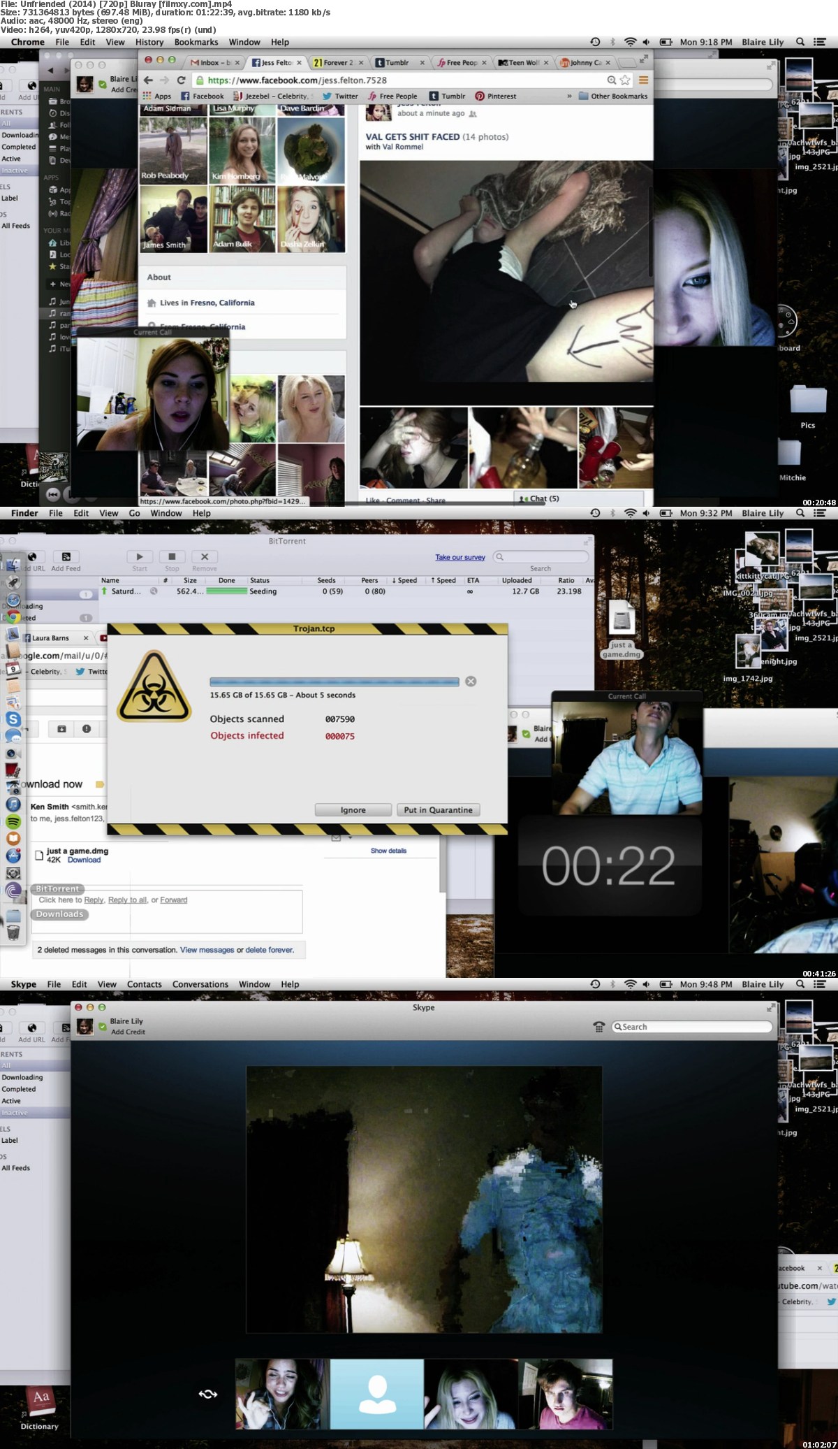This screenshot has height=1449, width=838.
Task: Open the Go menu in Finder
Action: [134, 513]
